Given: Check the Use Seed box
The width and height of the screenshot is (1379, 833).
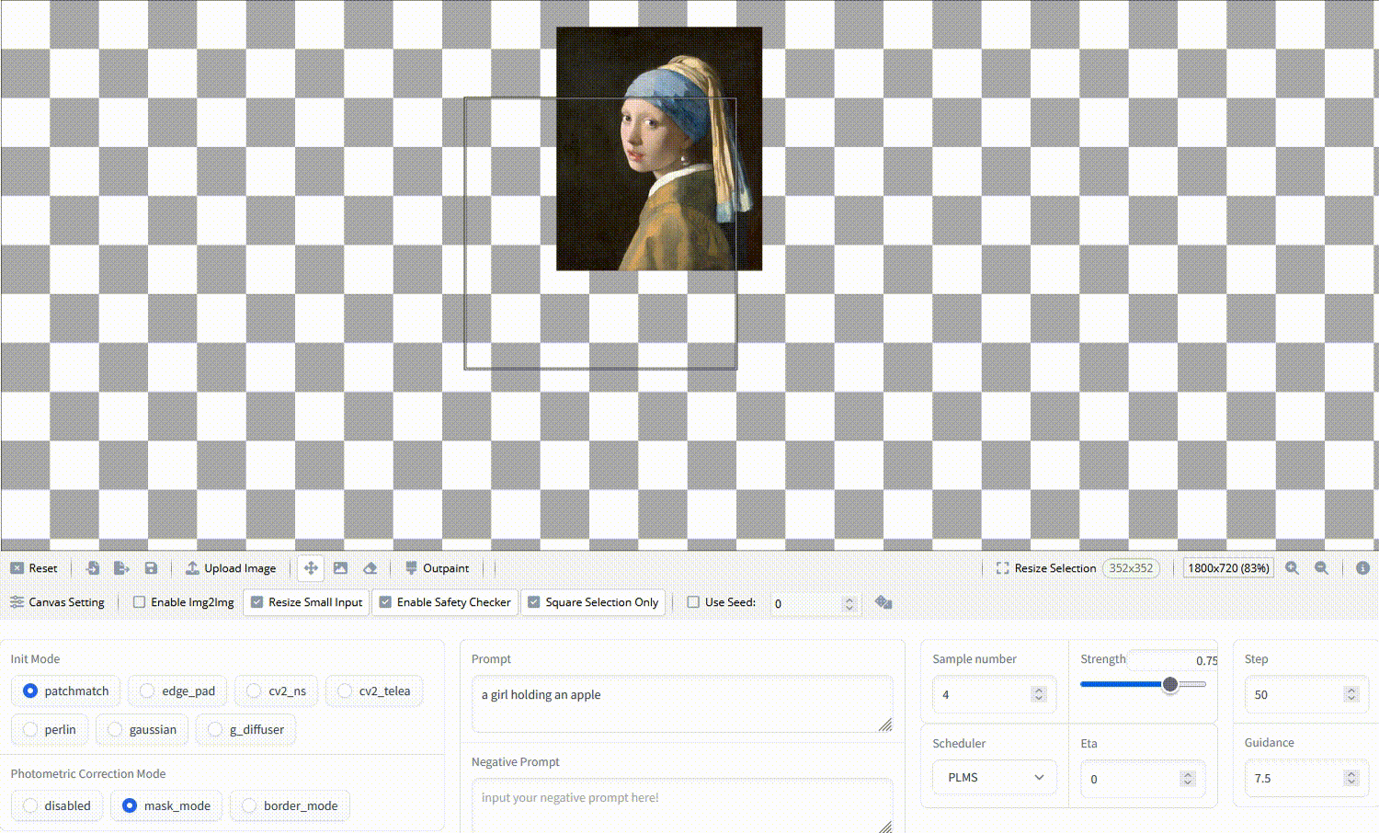Looking at the screenshot, I should (x=693, y=602).
